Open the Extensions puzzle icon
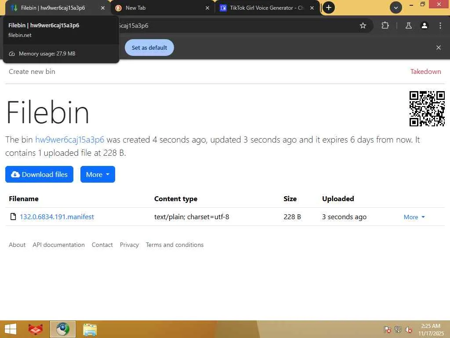Viewport: 450px width, 338px height. 385,26
